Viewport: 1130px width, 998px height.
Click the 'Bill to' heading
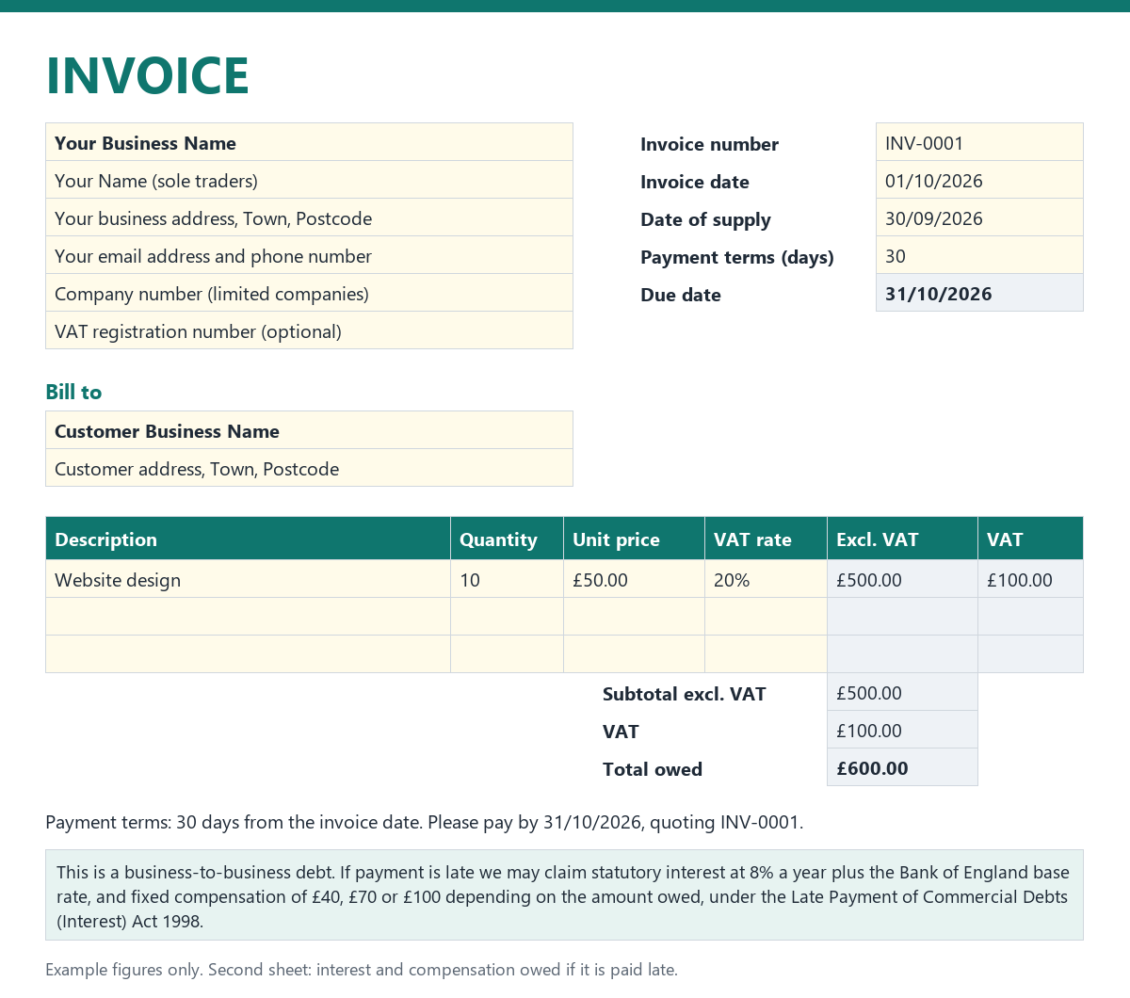point(73,392)
